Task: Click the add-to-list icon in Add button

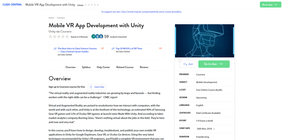Action: point(185,64)
